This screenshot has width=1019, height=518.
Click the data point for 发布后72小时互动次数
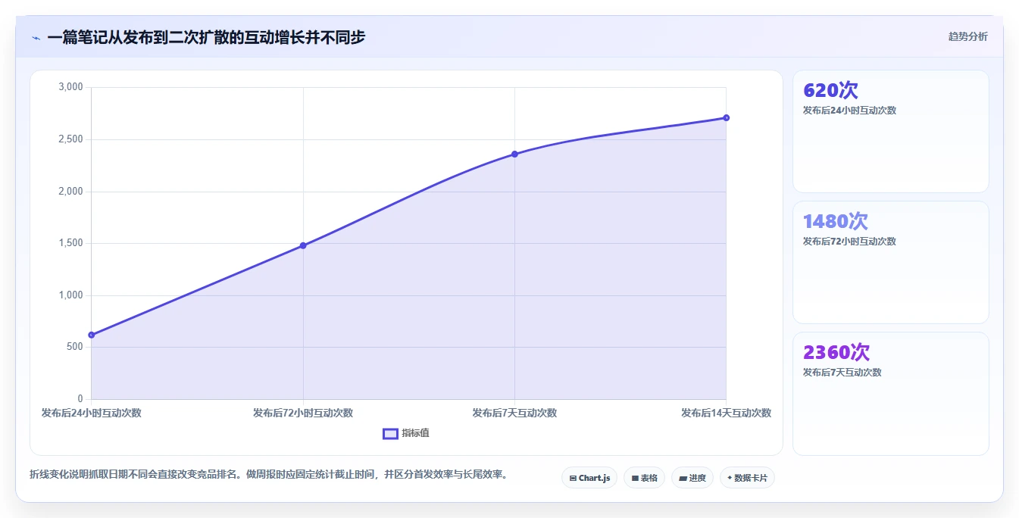(x=303, y=245)
